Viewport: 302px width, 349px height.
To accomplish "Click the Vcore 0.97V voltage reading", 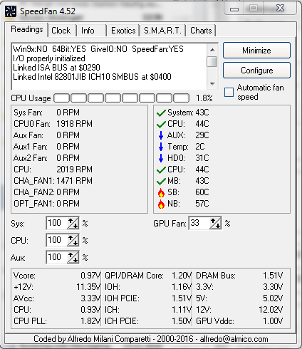I will 57,276.
